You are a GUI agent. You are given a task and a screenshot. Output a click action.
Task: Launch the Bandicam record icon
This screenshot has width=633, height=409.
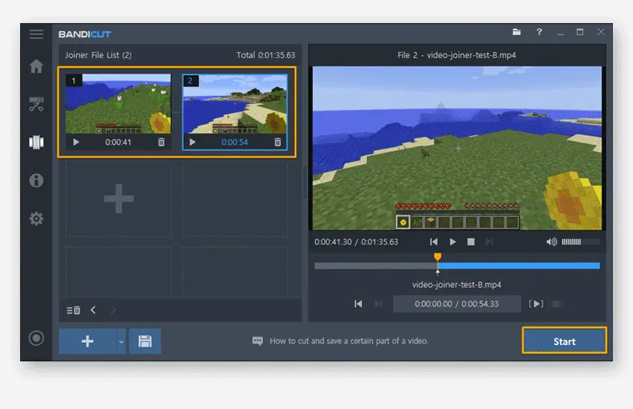36,338
